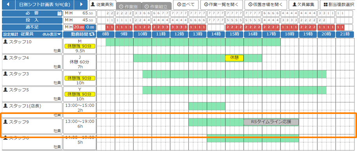Click 休憩残 90分 badge for スタッフ5
The width and height of the screenshot is (357, 151).
(x=80, y=94)
